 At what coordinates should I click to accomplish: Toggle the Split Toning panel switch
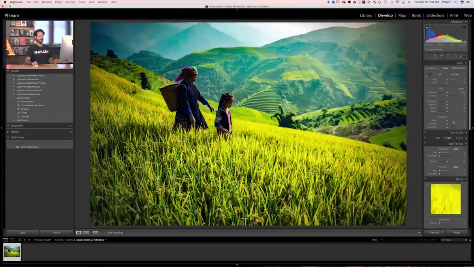tap(425, 143)
